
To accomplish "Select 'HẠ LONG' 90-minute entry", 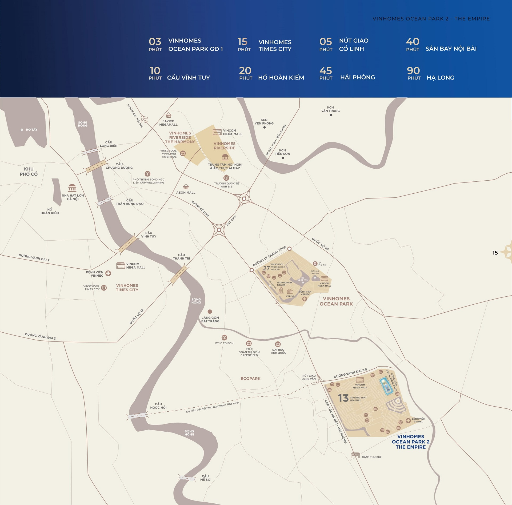I will (x=441, y=78).
